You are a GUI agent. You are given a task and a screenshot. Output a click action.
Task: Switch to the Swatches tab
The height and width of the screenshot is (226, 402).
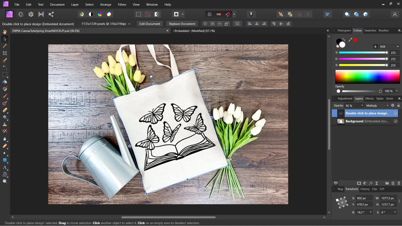[370, 30]
